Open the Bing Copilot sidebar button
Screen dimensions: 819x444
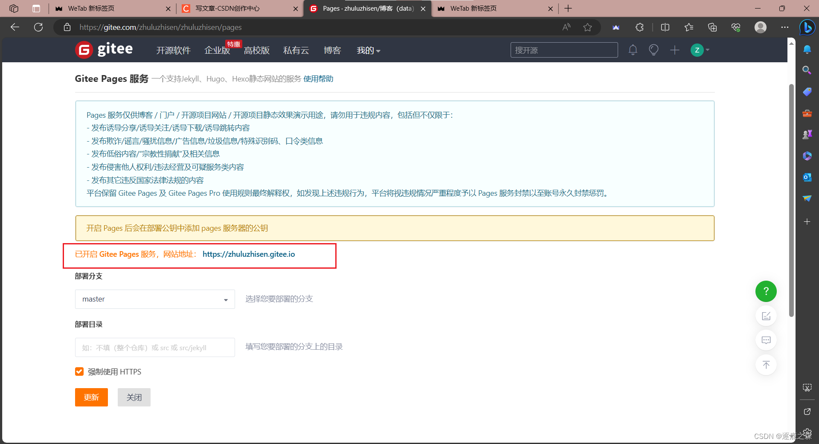(x=807, y=28)
